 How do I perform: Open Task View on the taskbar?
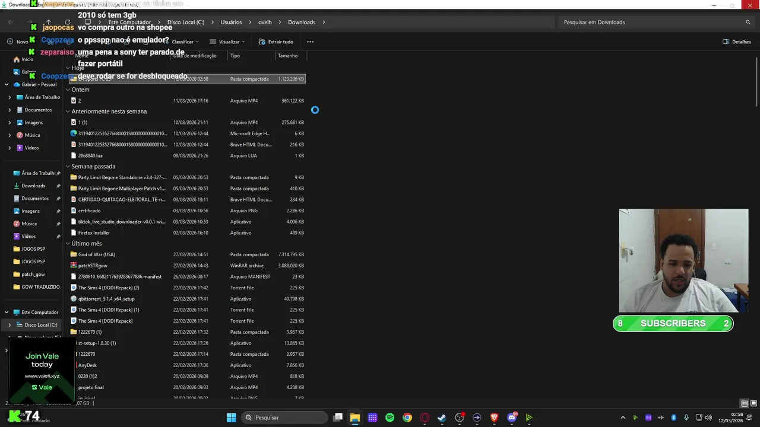point(338,418)
